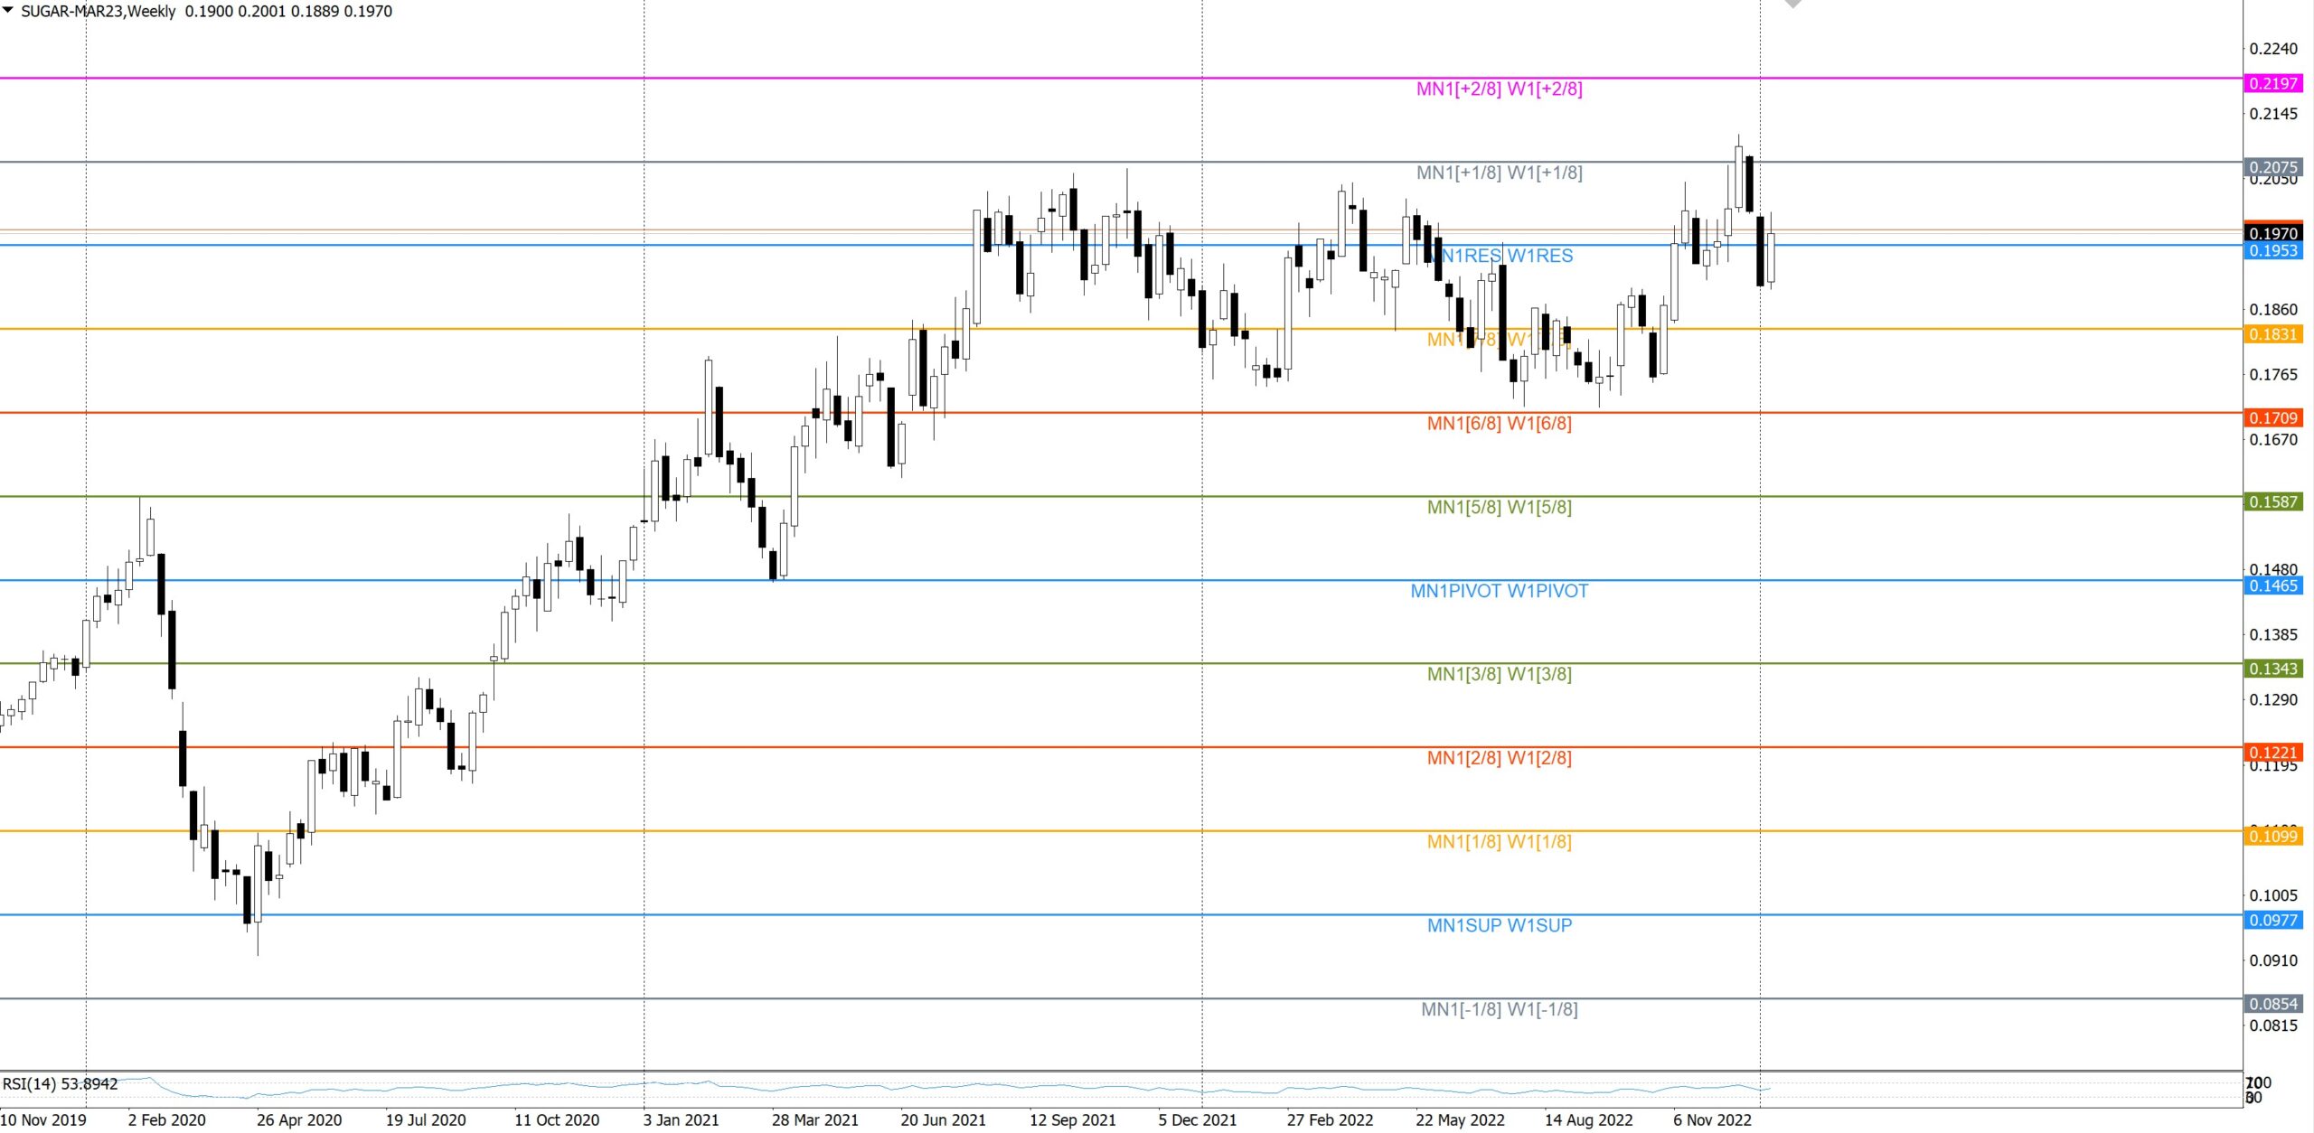
Task: Click the RSI(14) indicator label
Action: 60,1083
